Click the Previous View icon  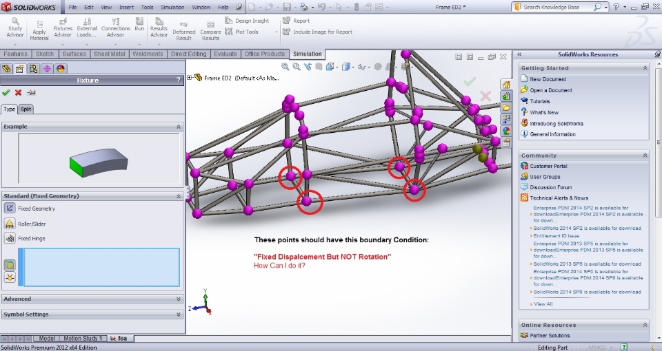coord(308,67)
